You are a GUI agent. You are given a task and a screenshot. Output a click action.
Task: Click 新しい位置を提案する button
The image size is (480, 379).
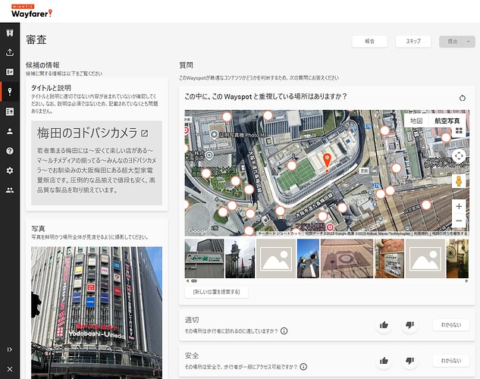216,292
